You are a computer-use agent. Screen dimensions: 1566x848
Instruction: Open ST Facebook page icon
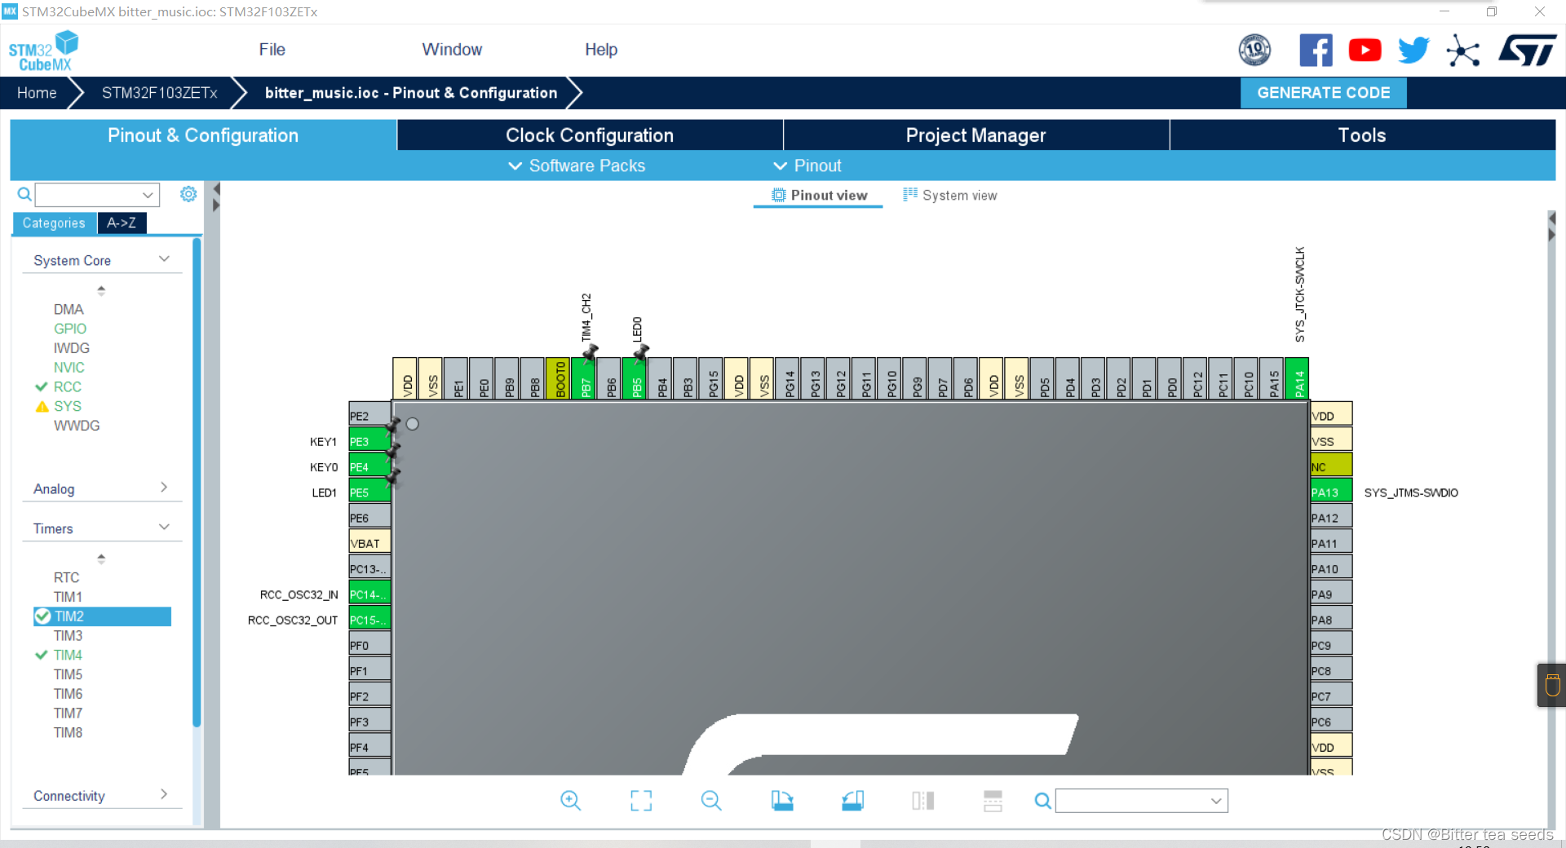click(x=1316, y=51)
